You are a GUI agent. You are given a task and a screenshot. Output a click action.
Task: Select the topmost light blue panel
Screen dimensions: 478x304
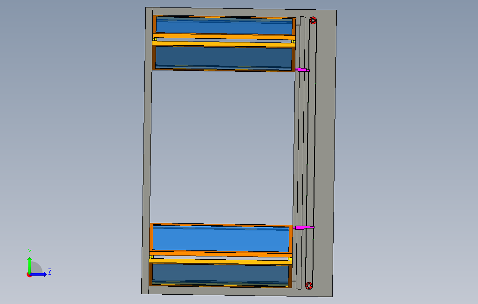click(x=224, y=26)
